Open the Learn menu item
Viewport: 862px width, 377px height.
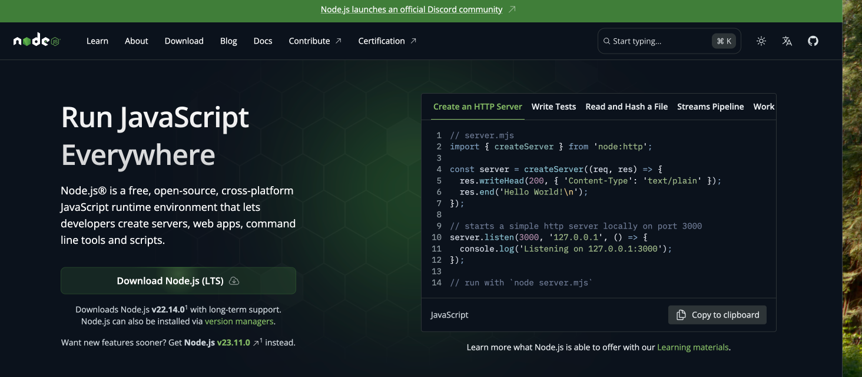97,41
